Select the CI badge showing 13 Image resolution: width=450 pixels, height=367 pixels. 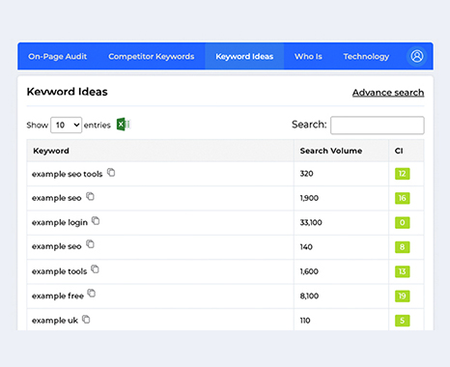click(x=403, y=271)
